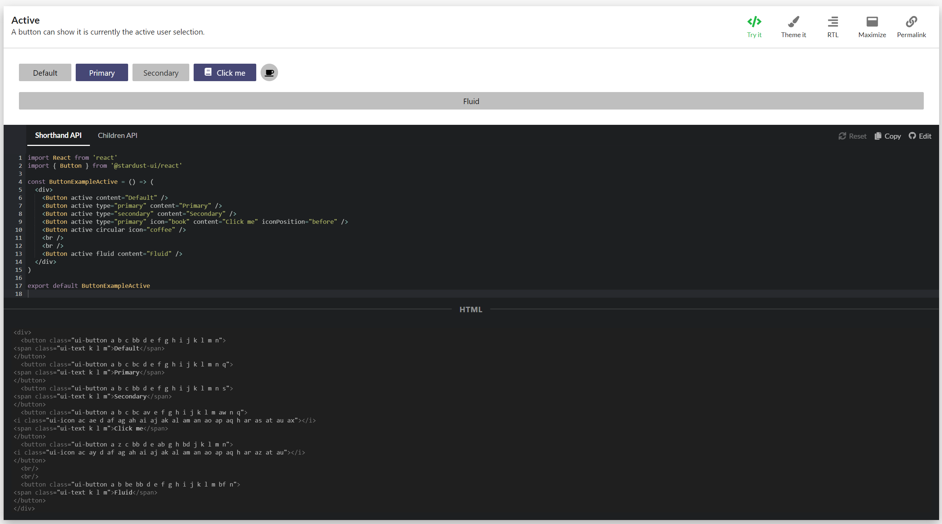The height and width of the screenshot is (524, 942).
Task: Click the export default code line
Action: (x=89, y=286)
